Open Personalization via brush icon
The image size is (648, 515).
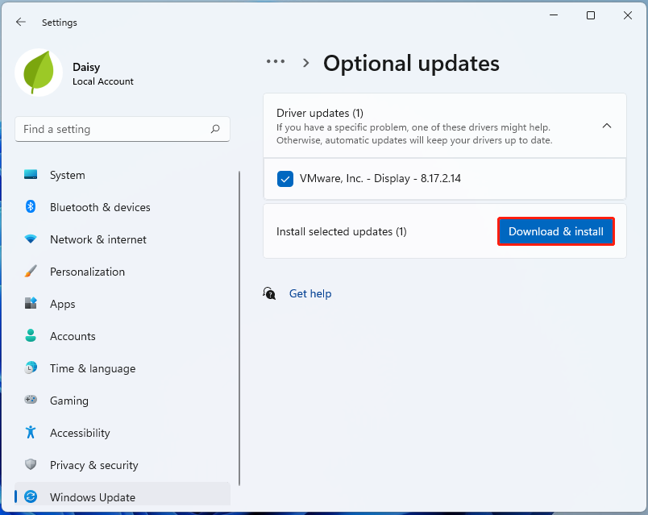coord(32,272)
